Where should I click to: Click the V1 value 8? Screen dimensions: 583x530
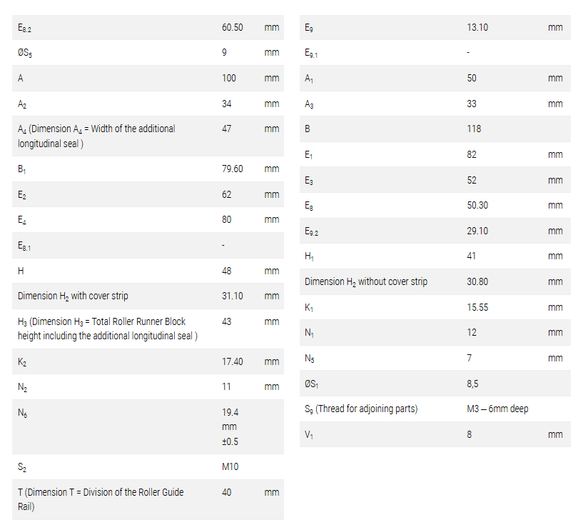470,434
